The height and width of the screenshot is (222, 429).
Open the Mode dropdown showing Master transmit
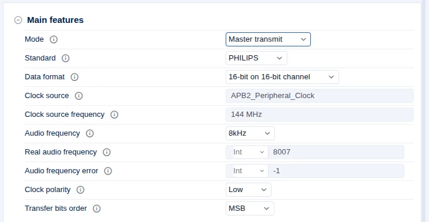coord(268,39)
